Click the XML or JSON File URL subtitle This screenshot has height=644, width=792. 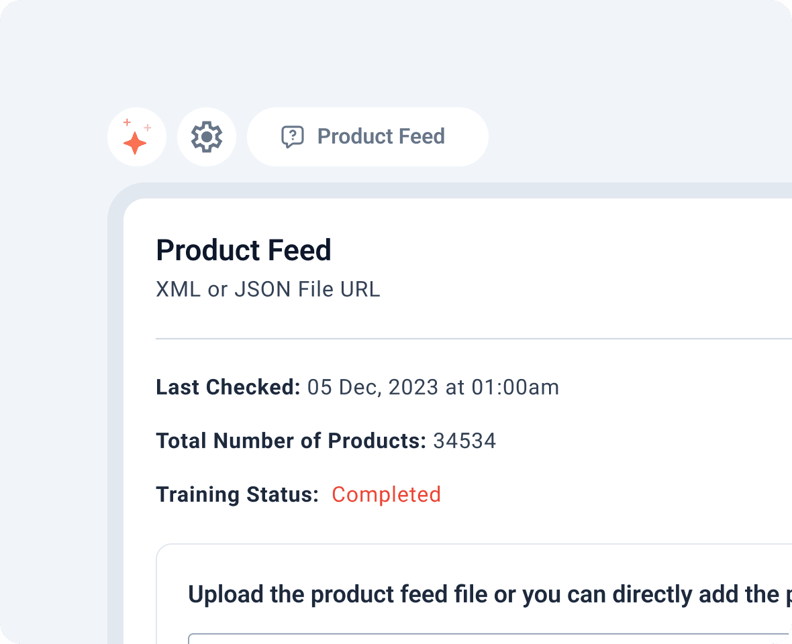point(268,289)
